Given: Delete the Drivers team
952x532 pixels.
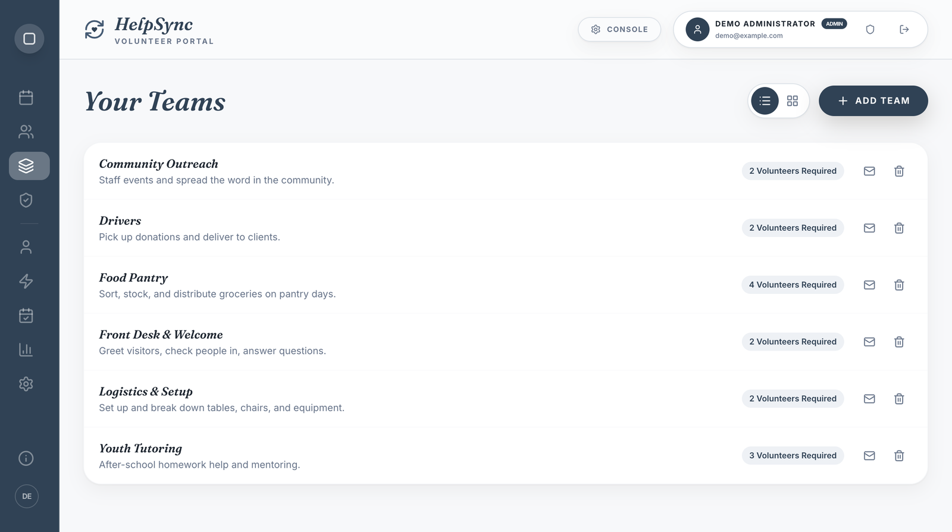Looking at the screenshot, I should 899,228.
